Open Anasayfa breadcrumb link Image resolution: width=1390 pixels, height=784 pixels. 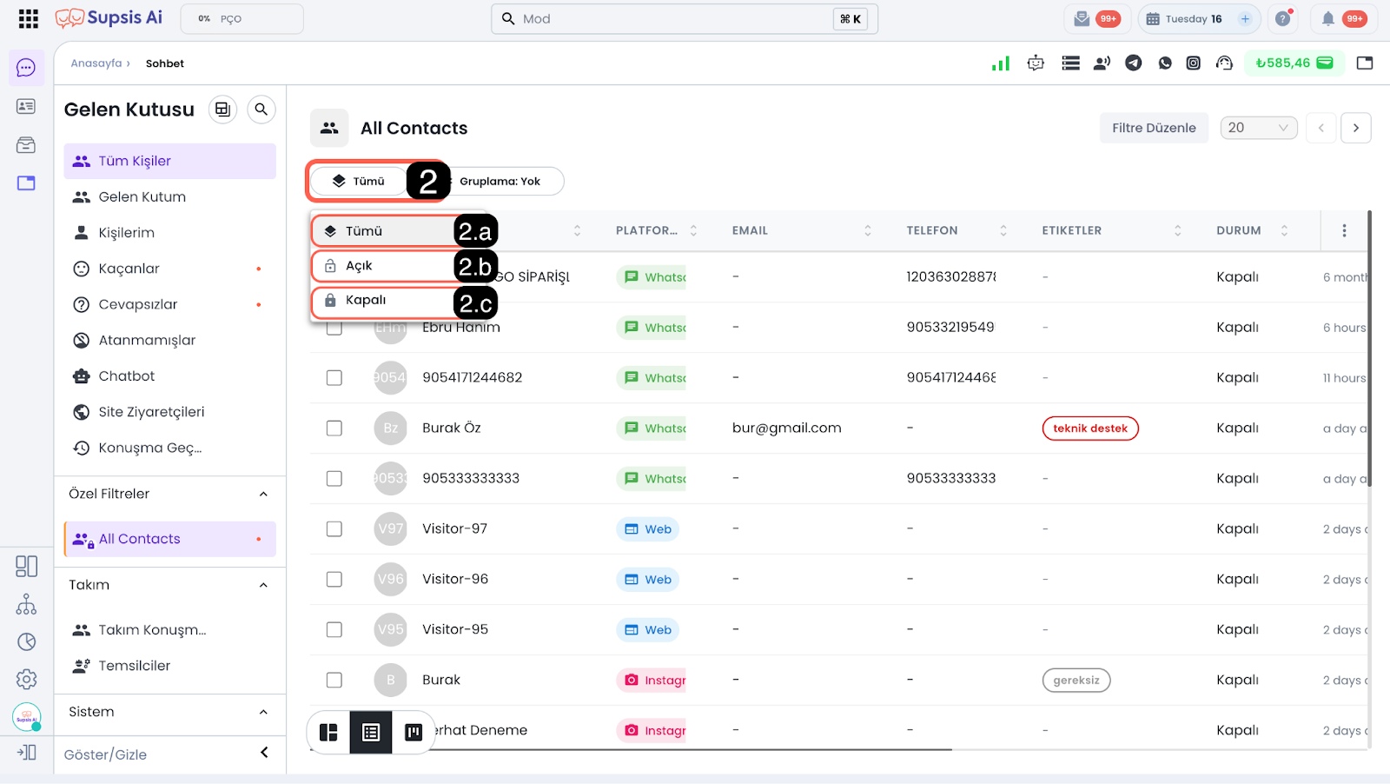[x=96, y=63]
